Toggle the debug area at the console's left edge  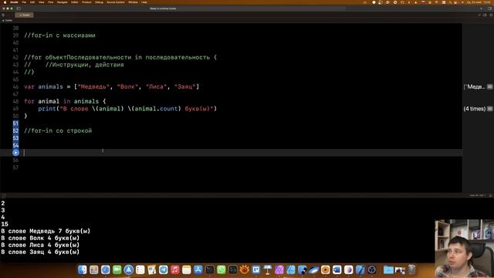tap(3, 195)
